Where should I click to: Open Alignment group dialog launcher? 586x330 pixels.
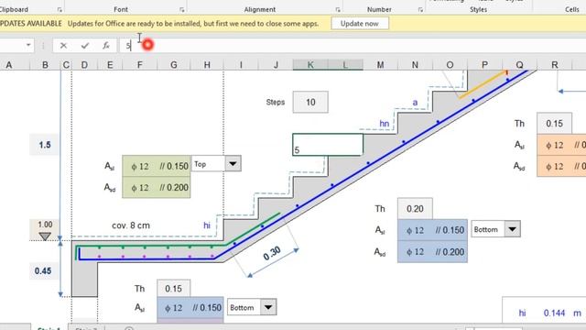pyautogui.click(x=338, y=10)
